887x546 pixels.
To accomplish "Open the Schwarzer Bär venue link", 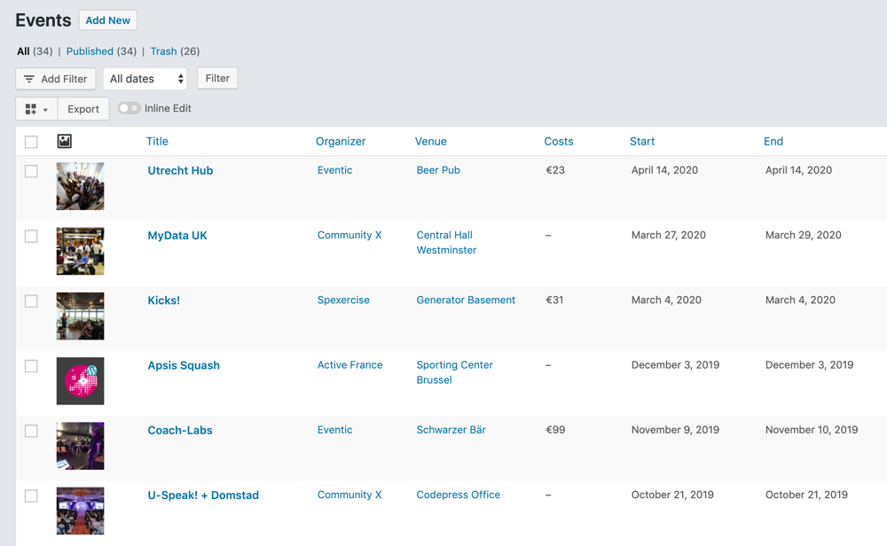I will click(451, 430).
